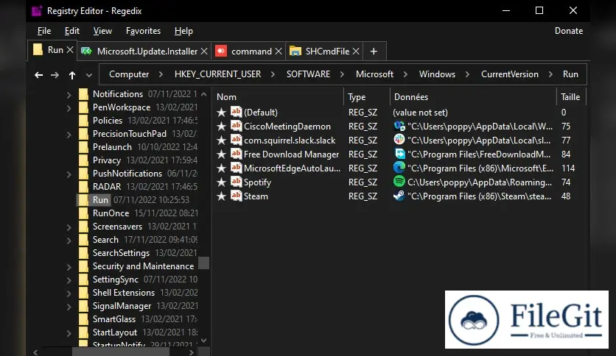Expand the PushNotifications key
Image resolution: width=616 pixels, height=356 pixels.
pyautogui.click(x=69, y=174)
